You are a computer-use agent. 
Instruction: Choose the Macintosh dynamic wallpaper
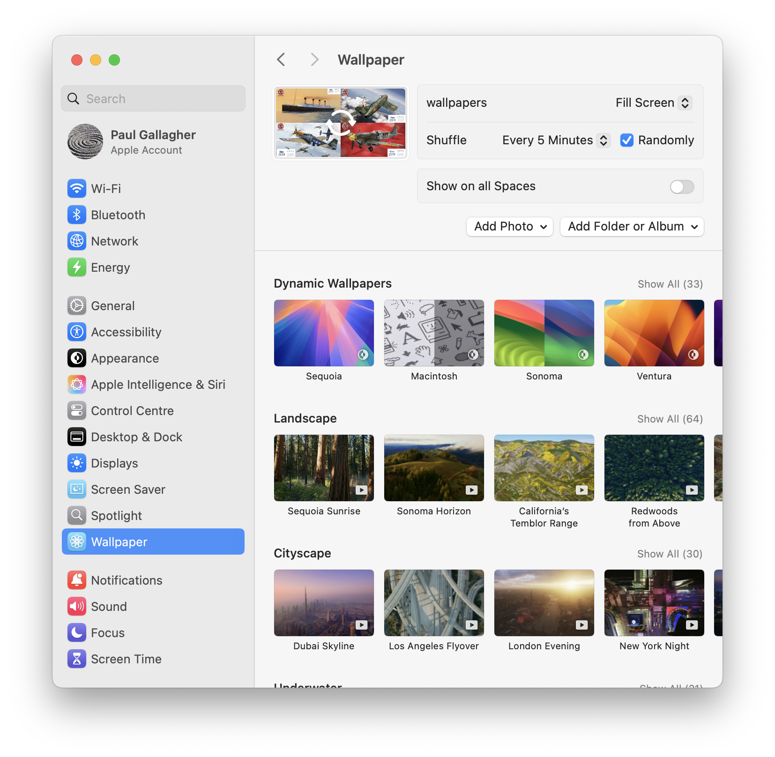pyautogui.click(x=434, y=333)
